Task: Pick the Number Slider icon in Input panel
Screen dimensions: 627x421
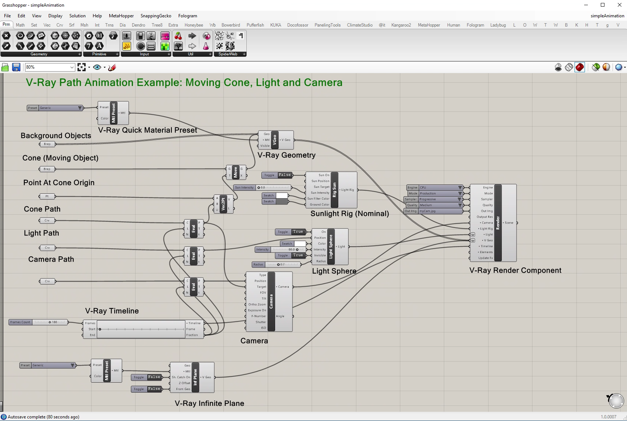Action: 127,36
